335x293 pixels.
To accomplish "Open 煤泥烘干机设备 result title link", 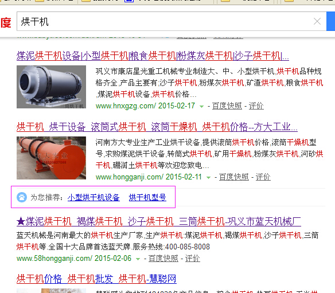I will click(153, 56).
